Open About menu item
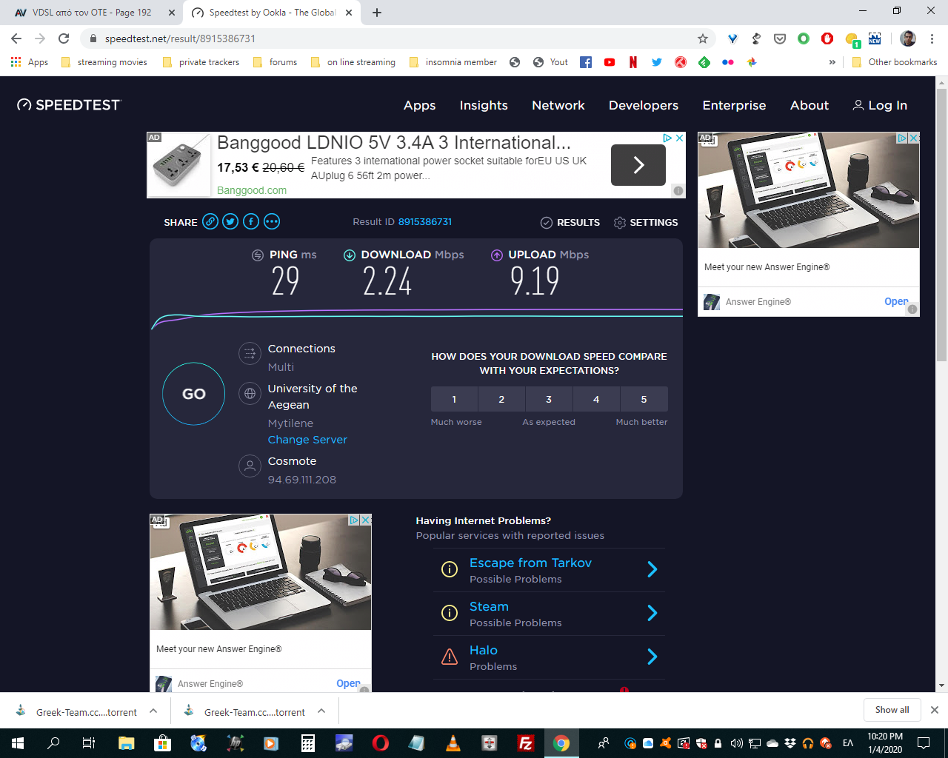 coord(810,105)
